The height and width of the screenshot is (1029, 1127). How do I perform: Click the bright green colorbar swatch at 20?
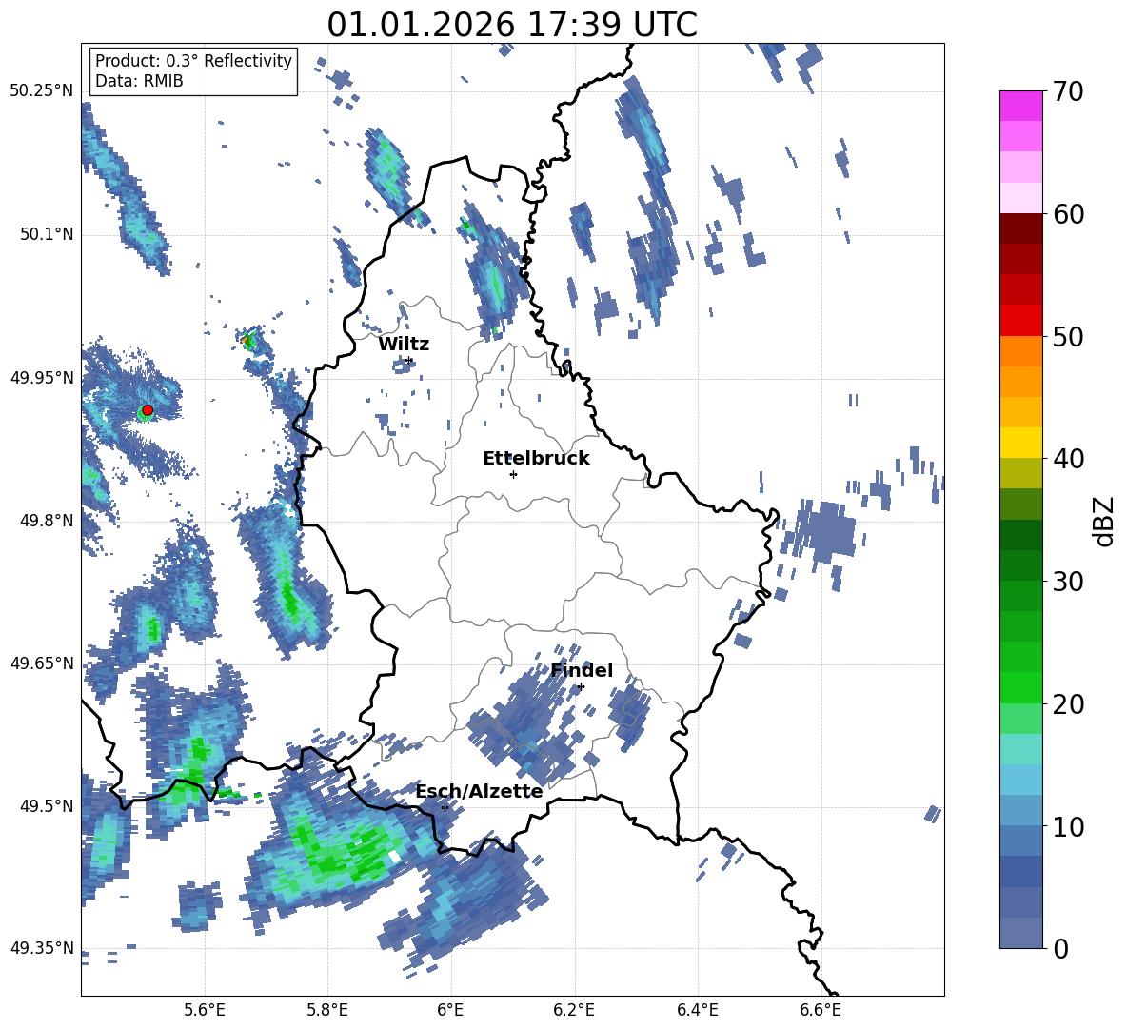coord(1020,687)
